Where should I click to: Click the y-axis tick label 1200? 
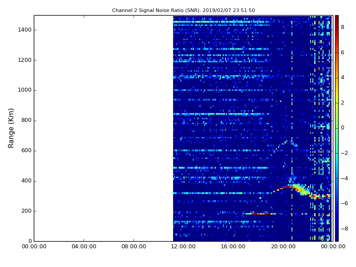tap(25, 60)
